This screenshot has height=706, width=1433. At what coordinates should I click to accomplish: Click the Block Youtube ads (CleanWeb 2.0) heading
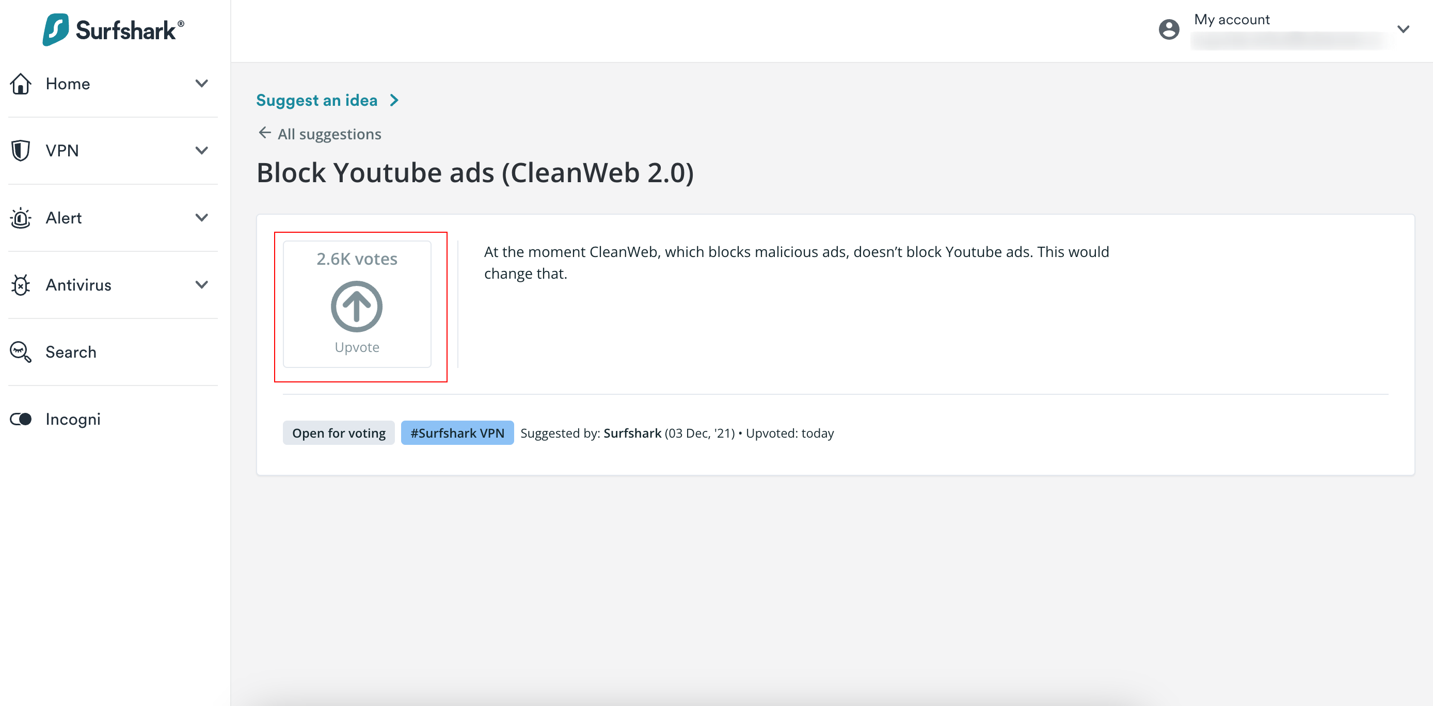(475, 172)
